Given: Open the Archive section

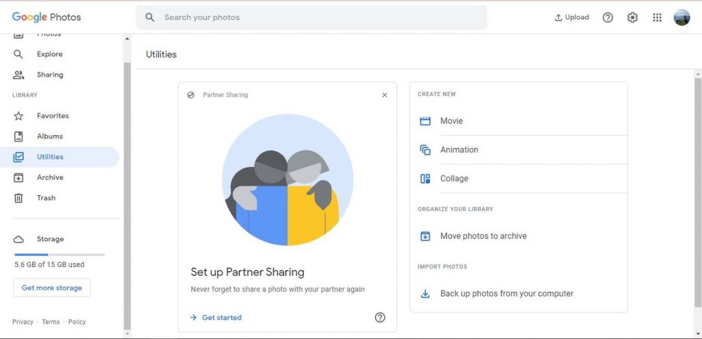Looking at the screenshot, I should 49,177.
